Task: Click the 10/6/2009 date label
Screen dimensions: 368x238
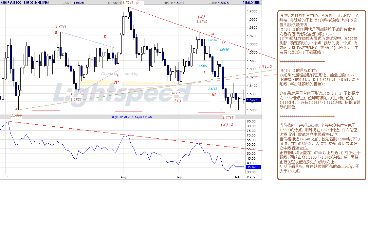Action: coord(251,3)
